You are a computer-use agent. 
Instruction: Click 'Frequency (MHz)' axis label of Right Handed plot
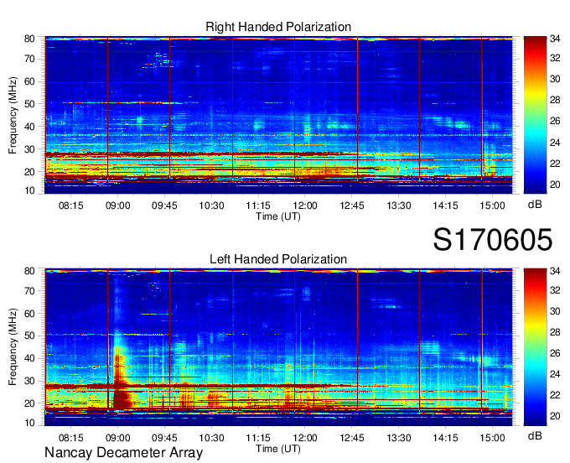click(x=13, y=115)
